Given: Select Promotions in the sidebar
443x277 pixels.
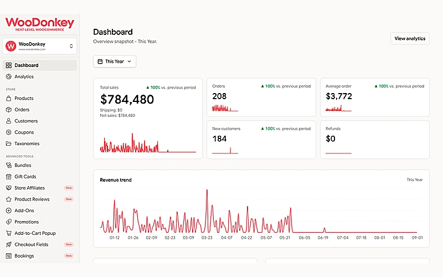Looking at the screenshot, I should click(40, 222).
